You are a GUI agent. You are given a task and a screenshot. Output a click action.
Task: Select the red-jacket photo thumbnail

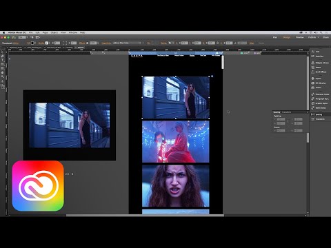tap(176, 142)
